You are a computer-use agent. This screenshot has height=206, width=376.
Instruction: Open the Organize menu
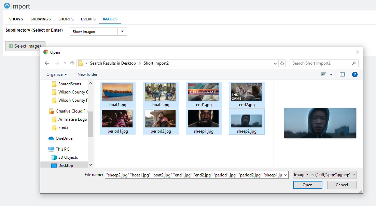pyautogui.click(x=57, y=74)
